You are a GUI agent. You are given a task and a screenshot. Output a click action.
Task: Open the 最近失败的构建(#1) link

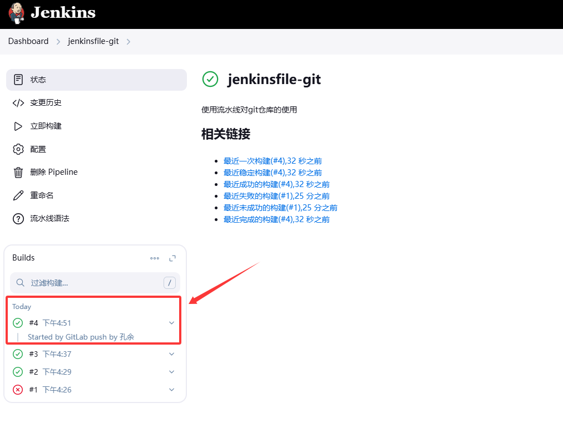pyautogui.click(x=276, y=196)
